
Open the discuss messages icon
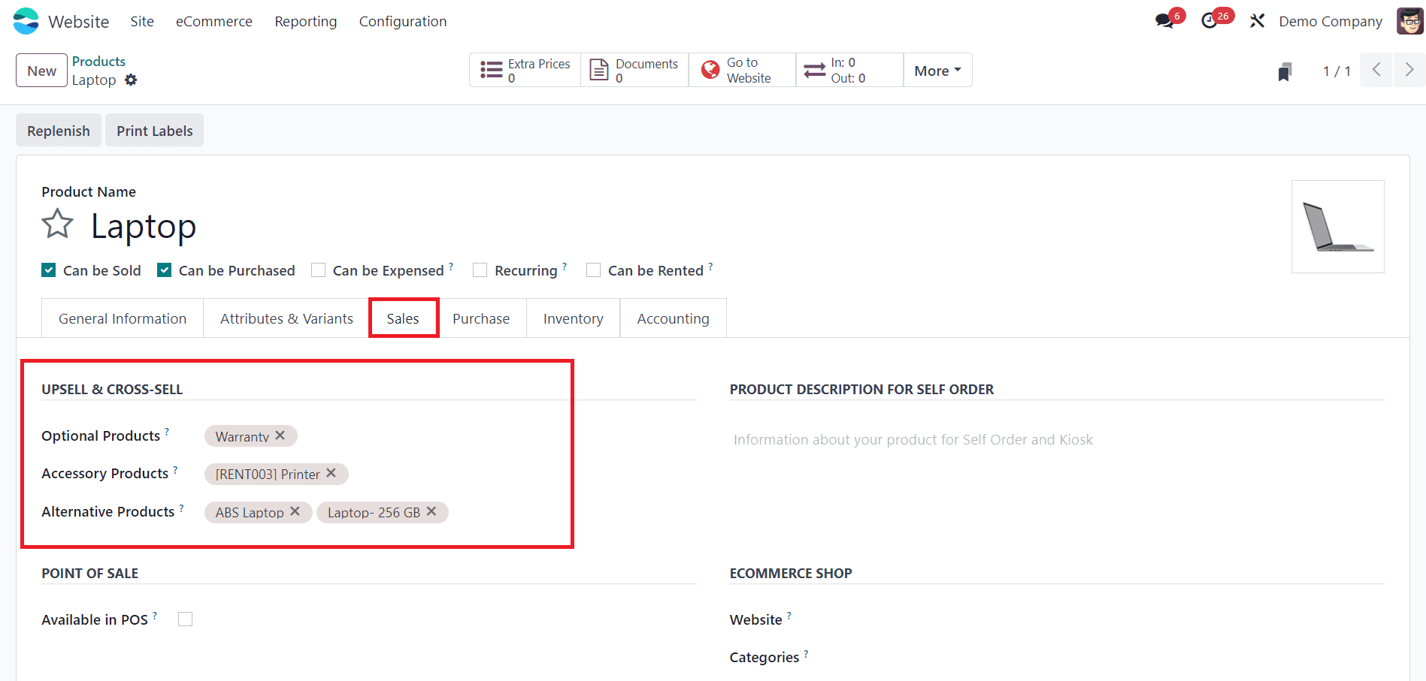[1164, 21]
